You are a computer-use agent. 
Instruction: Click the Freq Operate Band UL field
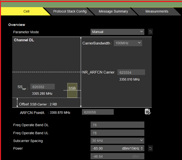117,133
